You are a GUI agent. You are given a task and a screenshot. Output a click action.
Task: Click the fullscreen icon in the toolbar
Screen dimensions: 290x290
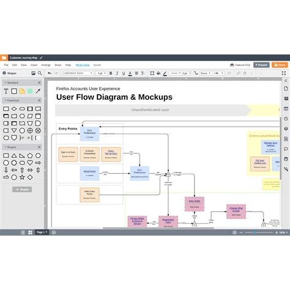pos(284,73)
